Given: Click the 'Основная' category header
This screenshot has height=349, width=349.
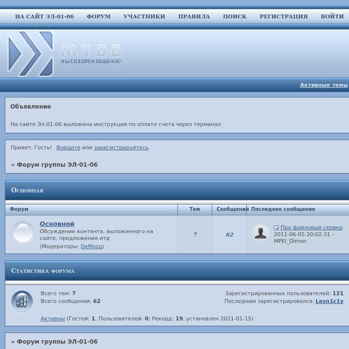Looking at the screenshot, I should click(27, 190).
